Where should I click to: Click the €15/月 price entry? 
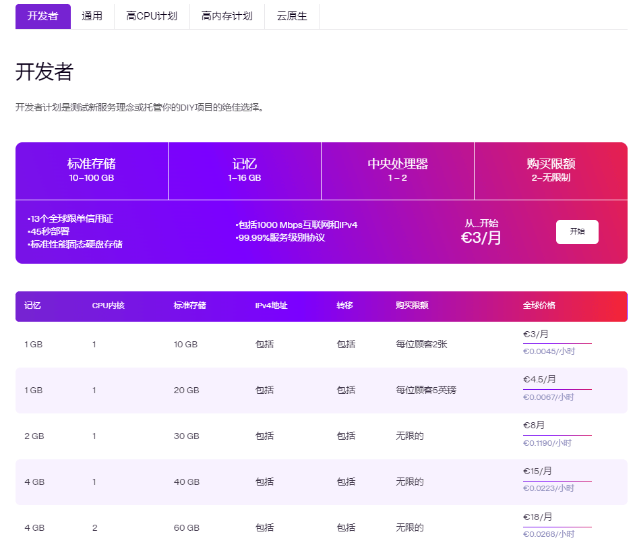[537, 471]
